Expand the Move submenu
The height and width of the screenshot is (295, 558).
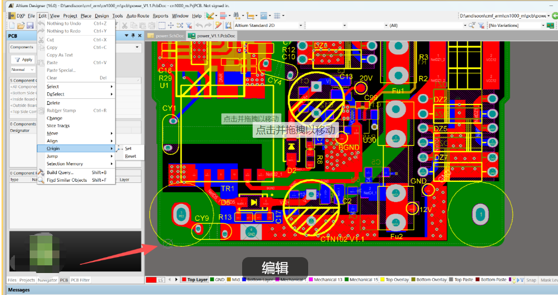pyautogui.click(x=76, y=133)
